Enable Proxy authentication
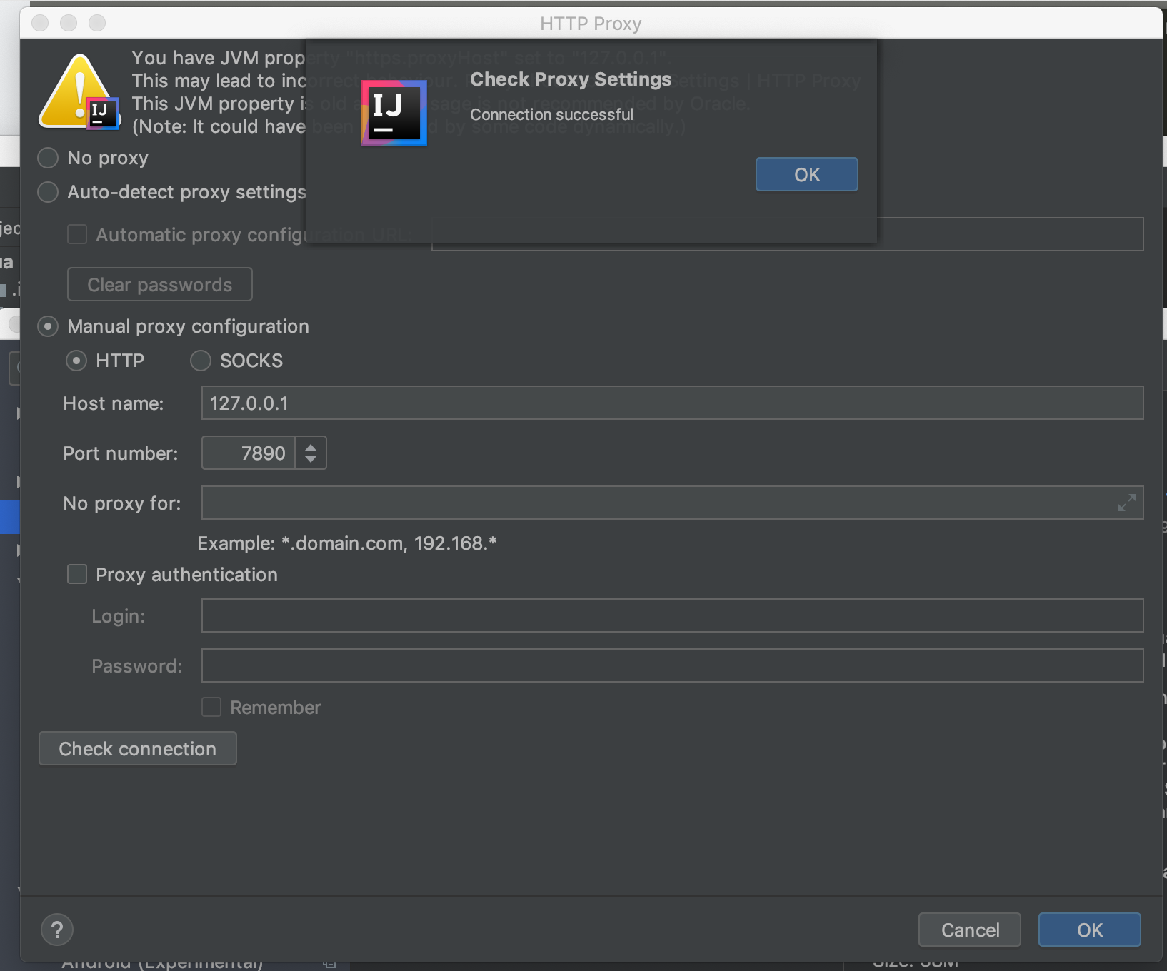The height and width of the screenshot is (971, 1167). coord(76,574)
